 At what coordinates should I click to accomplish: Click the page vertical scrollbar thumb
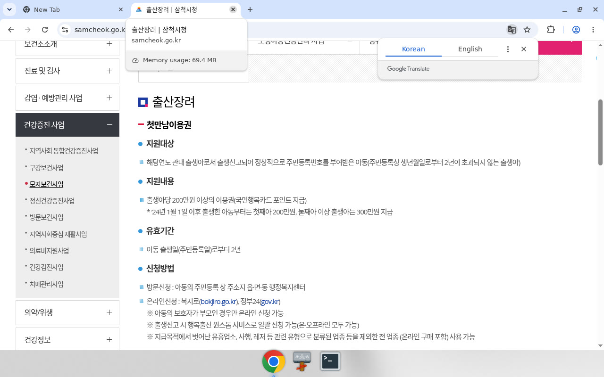(601, 132)
